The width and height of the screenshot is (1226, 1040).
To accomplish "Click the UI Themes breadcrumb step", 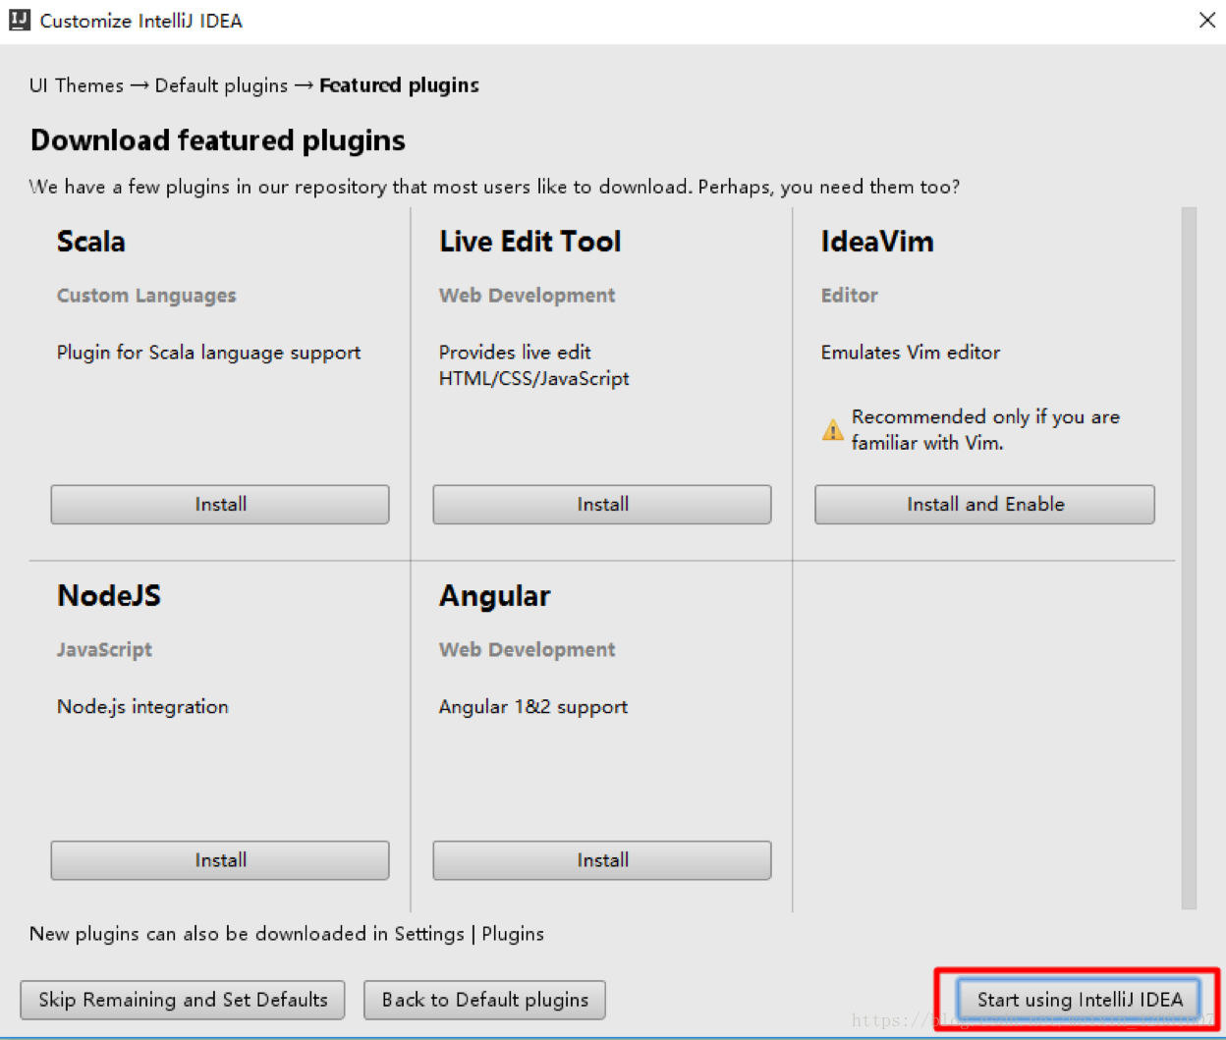I will (x=77, y=85).
